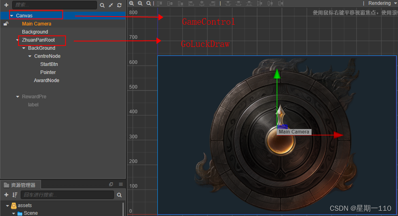This screenshot has height=216, width=398.
Task: Collapse the Canvas node
Action: (12, 16)
